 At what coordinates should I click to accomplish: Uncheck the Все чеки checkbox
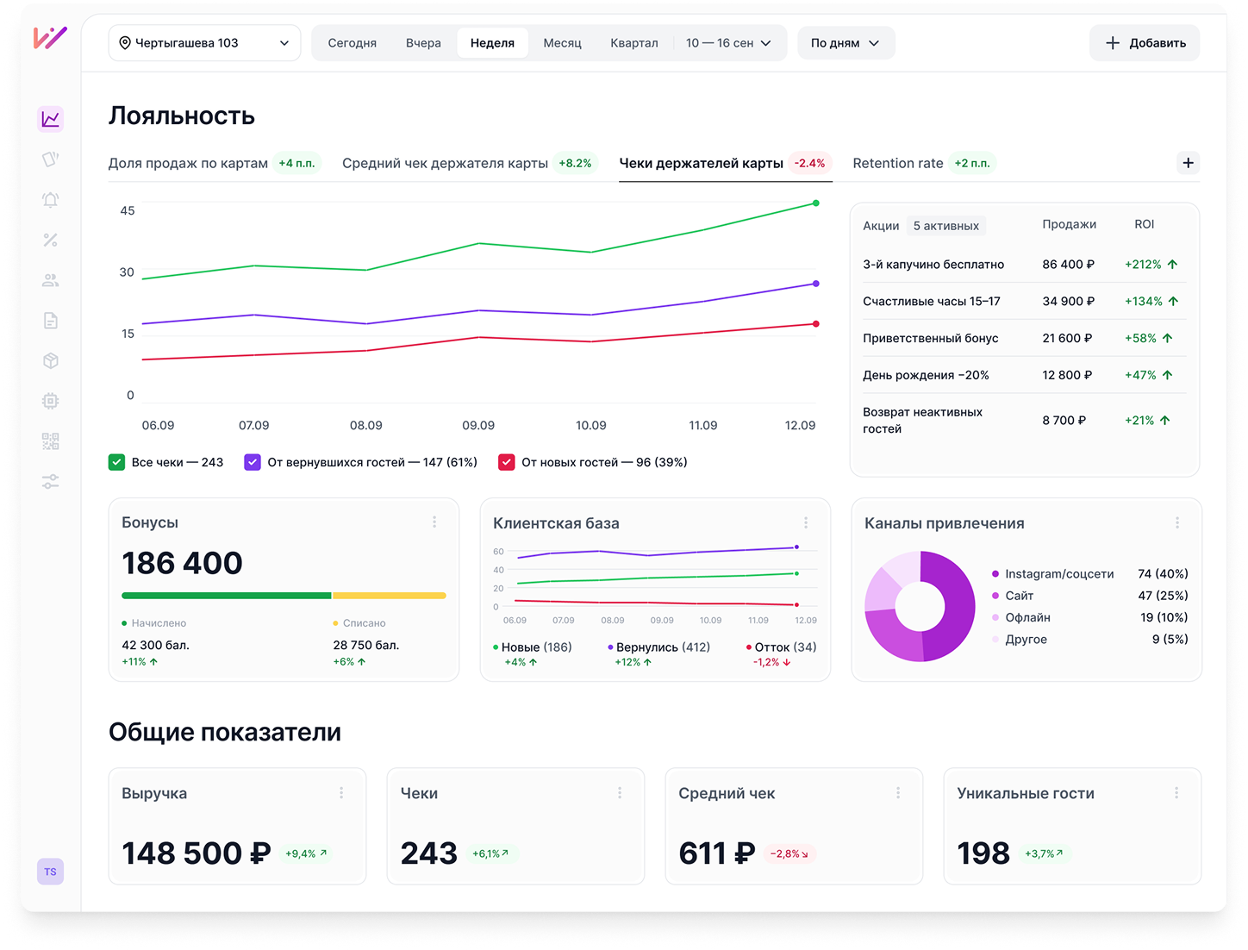point(116,462)
